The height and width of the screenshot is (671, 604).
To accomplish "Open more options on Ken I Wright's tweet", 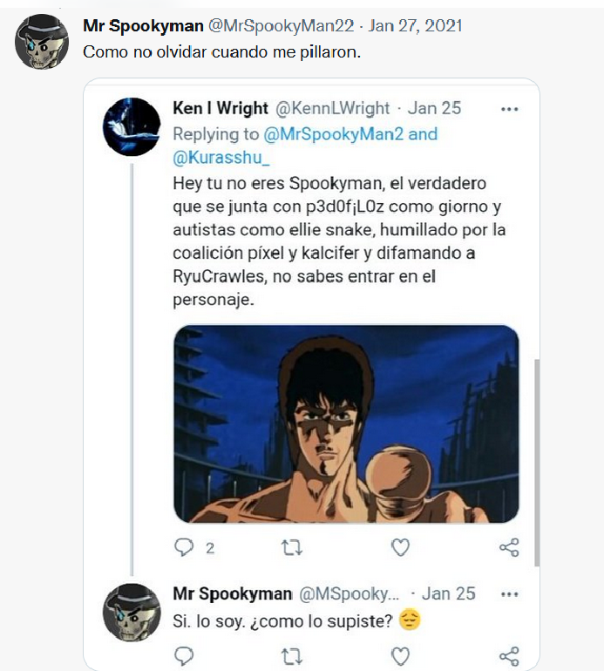I will tap(509, 109).
